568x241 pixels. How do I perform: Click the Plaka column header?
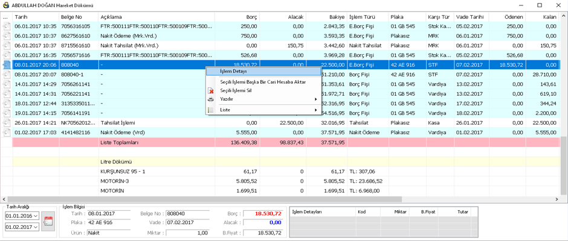point(407,17)
